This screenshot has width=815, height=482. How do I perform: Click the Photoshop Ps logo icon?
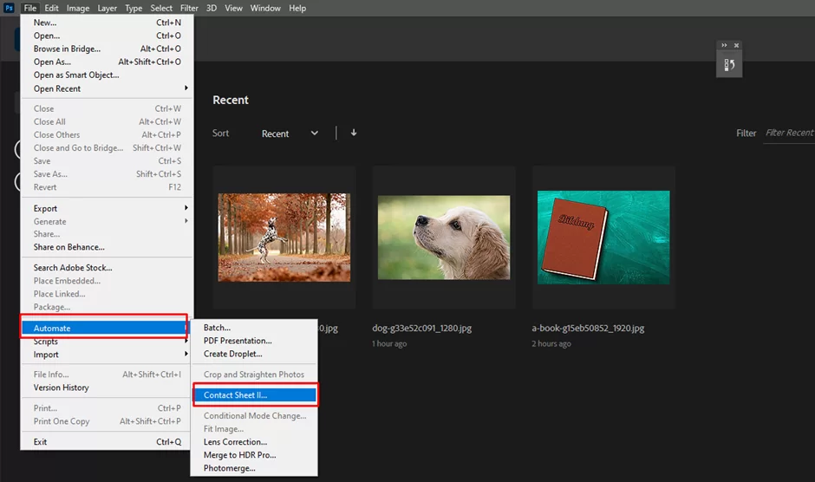coord(9,8)
